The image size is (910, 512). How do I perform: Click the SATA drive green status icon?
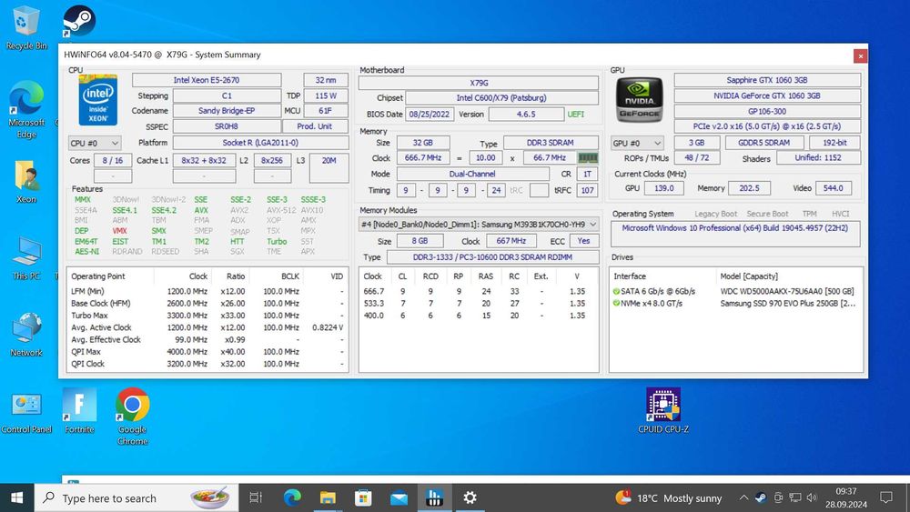coord(616,292)
